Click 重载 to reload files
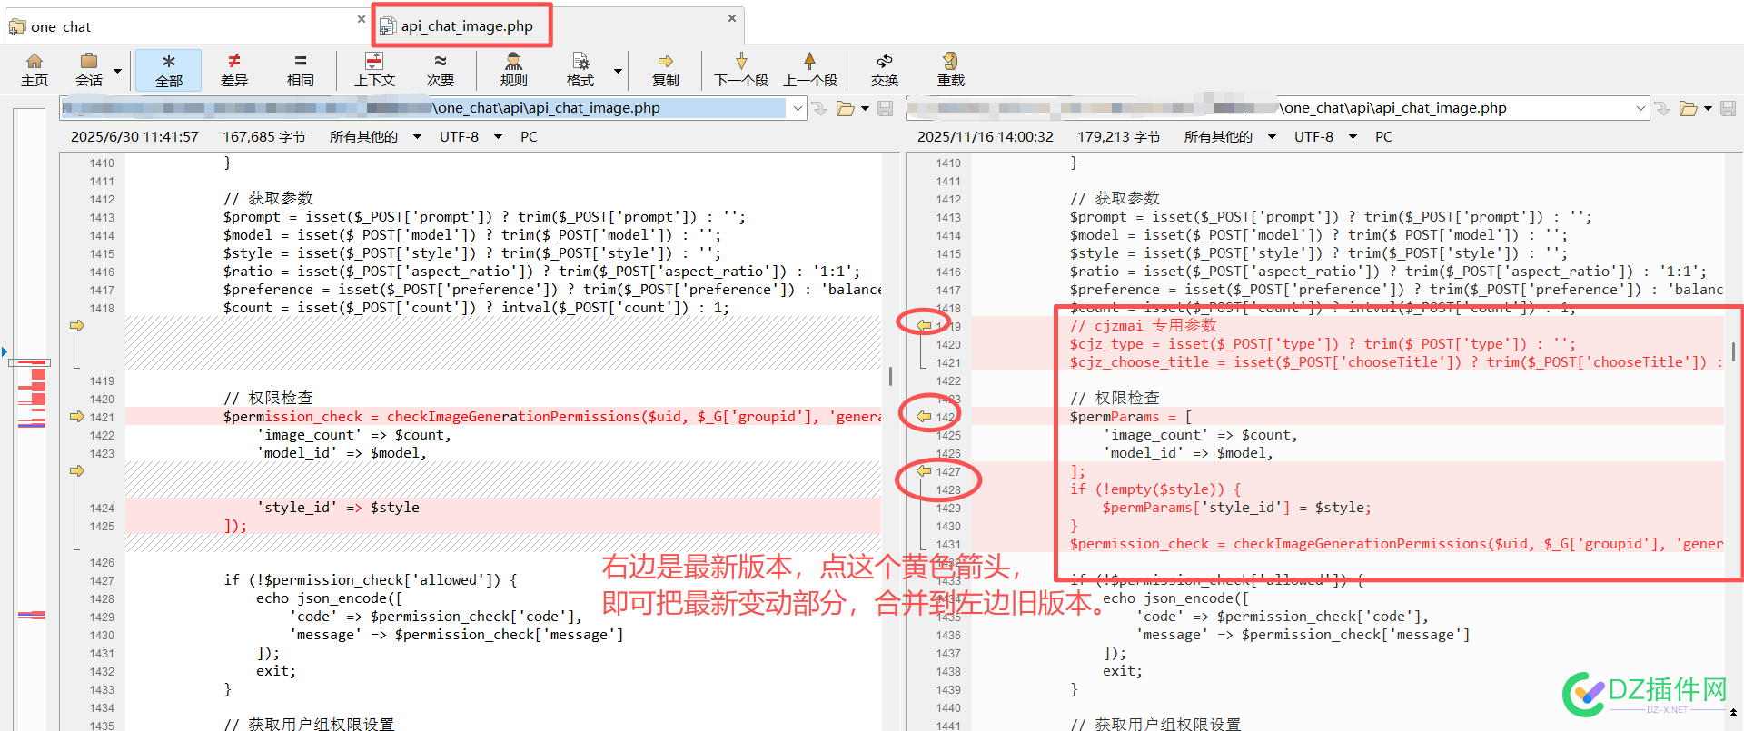The image size is (1744, 731). [x=951, y=70]
